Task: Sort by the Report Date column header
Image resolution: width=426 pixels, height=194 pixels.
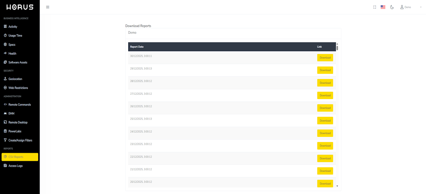Action: [137, 47]
